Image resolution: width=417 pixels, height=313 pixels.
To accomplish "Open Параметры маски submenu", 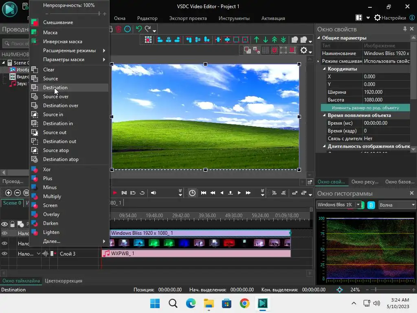I will [x=69, y=60].
